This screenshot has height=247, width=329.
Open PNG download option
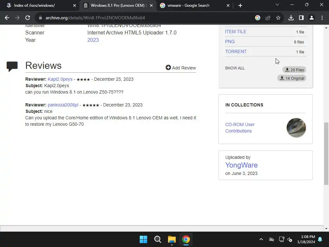(x=230, y=41)
